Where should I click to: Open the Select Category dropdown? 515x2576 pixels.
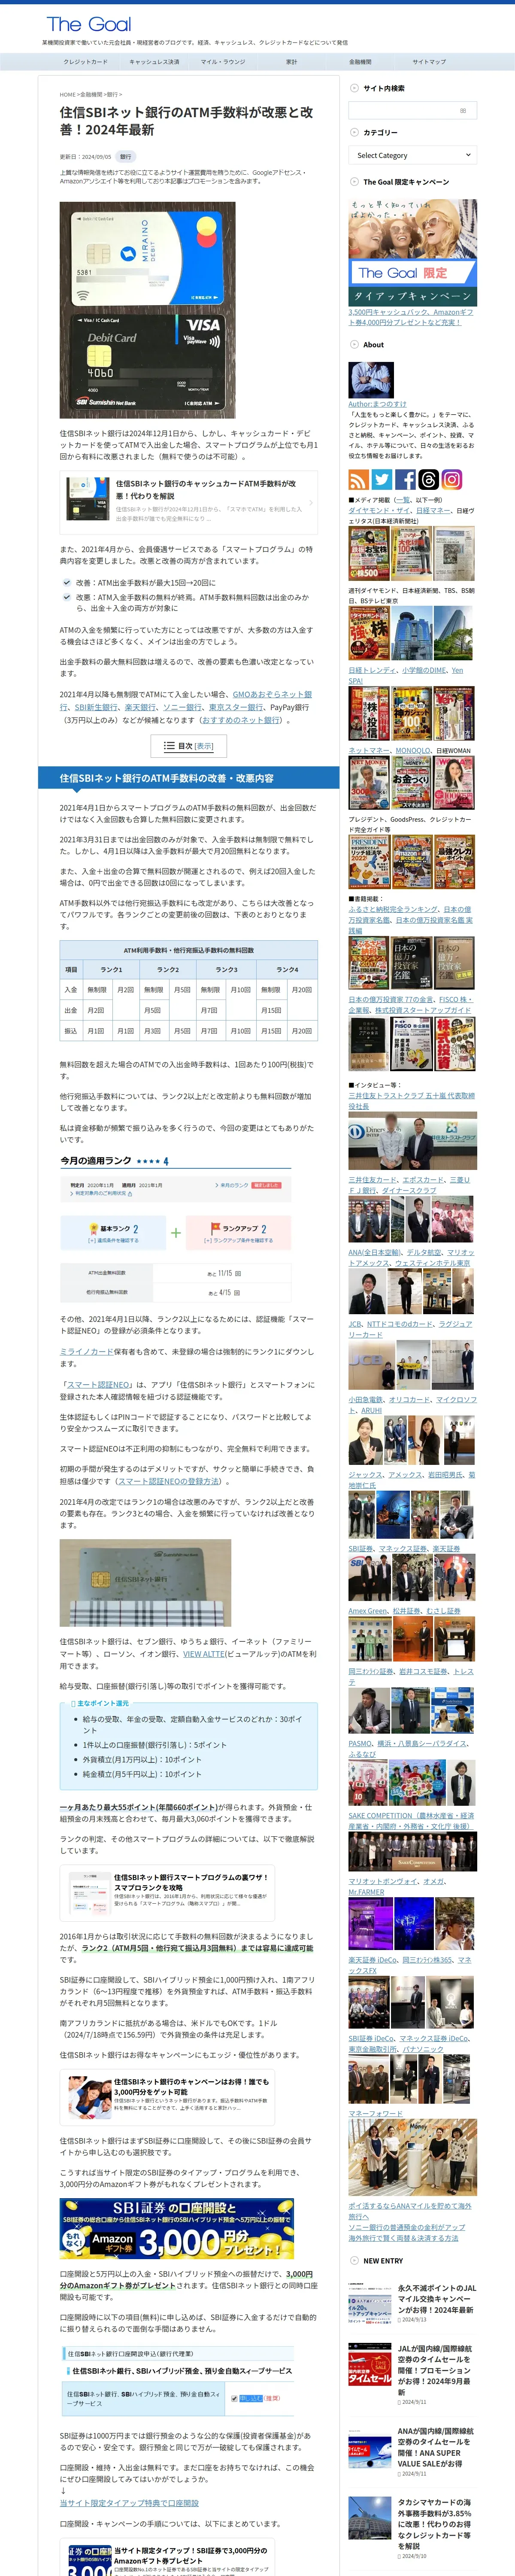pyautogui.click(x=413, y=155)
